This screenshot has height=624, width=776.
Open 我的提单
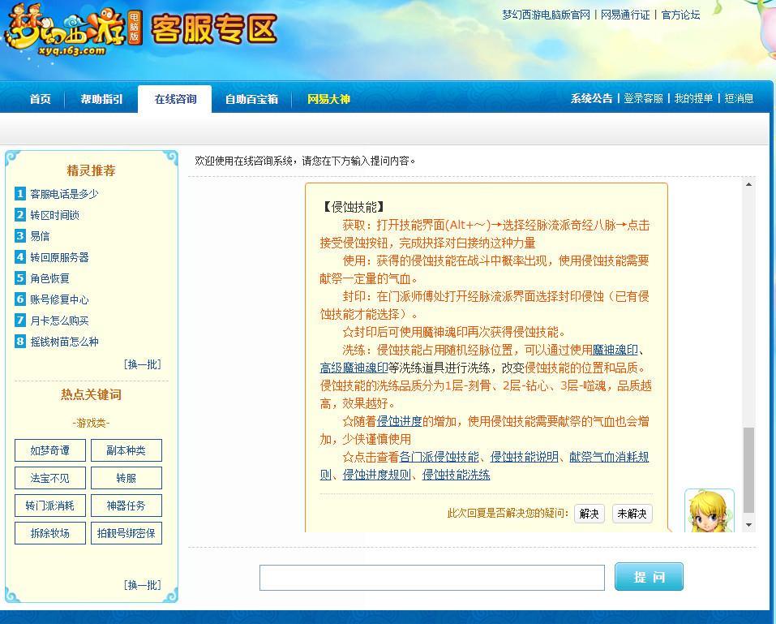pos(693,98)
